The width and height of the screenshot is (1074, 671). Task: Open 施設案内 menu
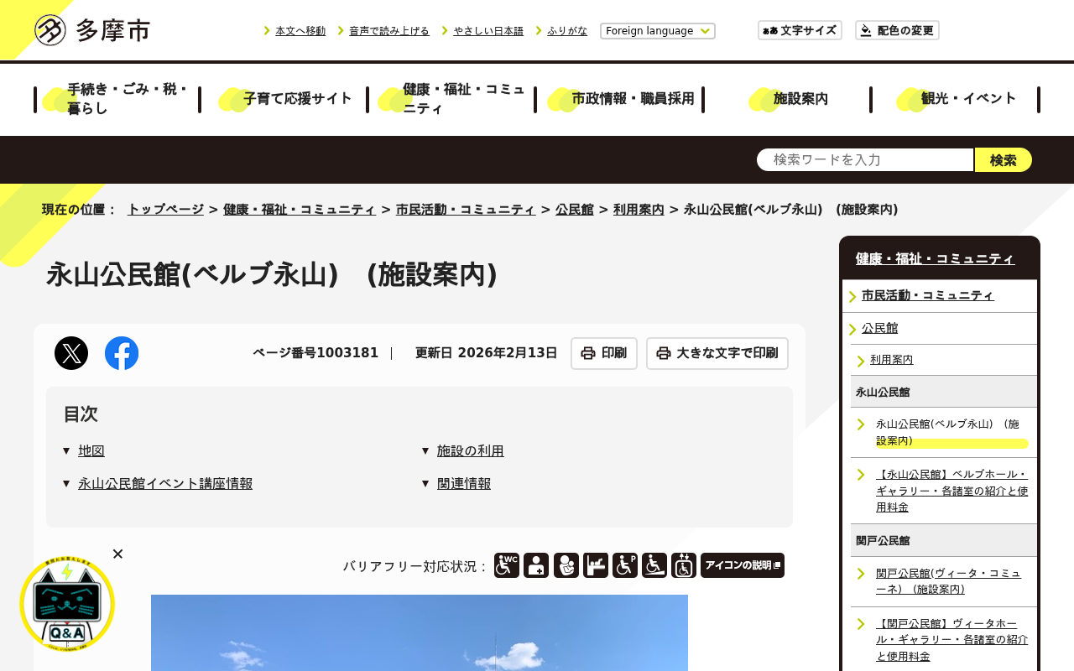pos(789,99)
